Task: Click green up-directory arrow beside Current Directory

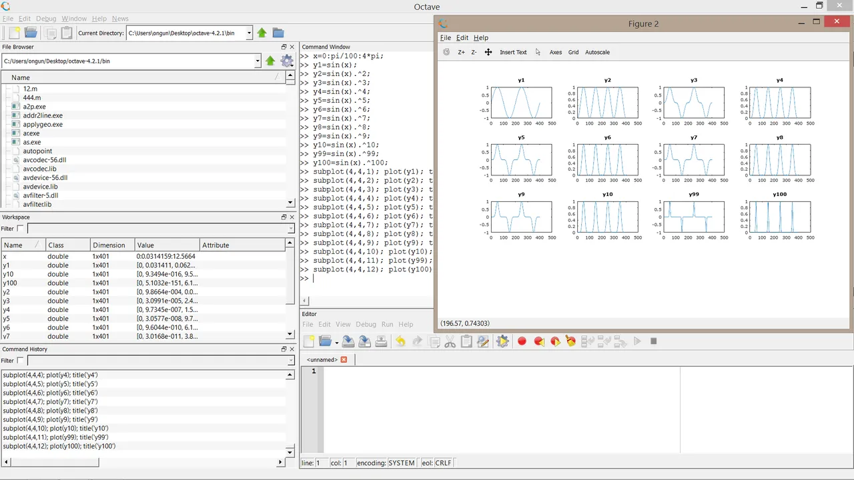Action: pos(262,33)
